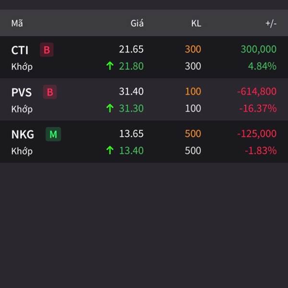
Task: Sort by the Mã column header
Action: [17, 24]
